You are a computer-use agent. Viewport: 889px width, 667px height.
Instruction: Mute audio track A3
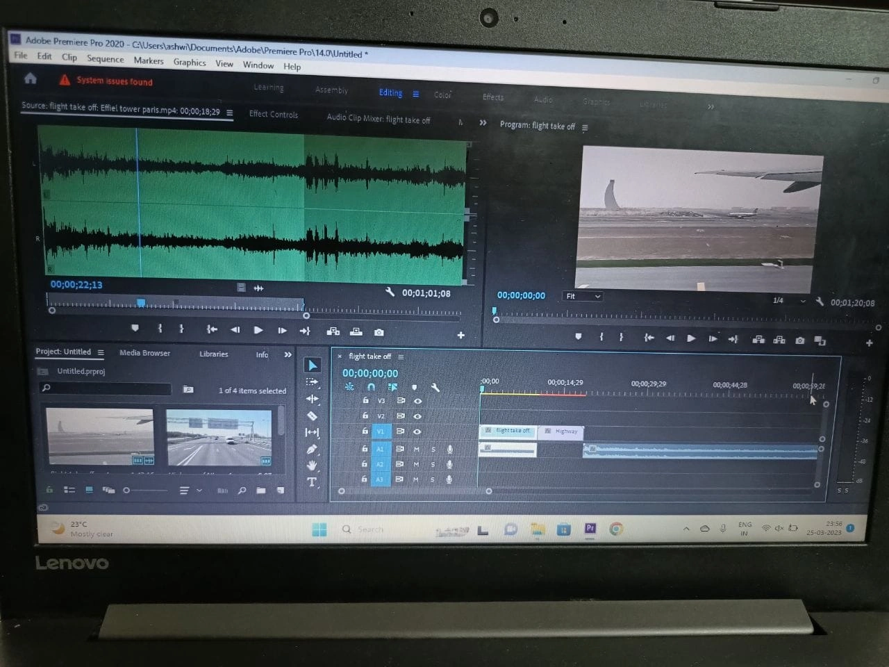tap(416, 479)
